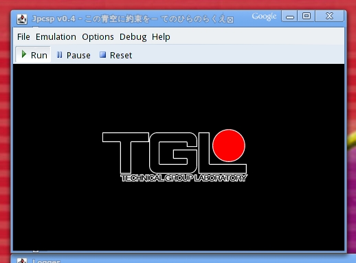
Task: Toggle the Pause emulation button
Action: [74, 55]
